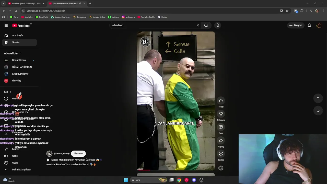Open Canlı live section

point(19,156)
